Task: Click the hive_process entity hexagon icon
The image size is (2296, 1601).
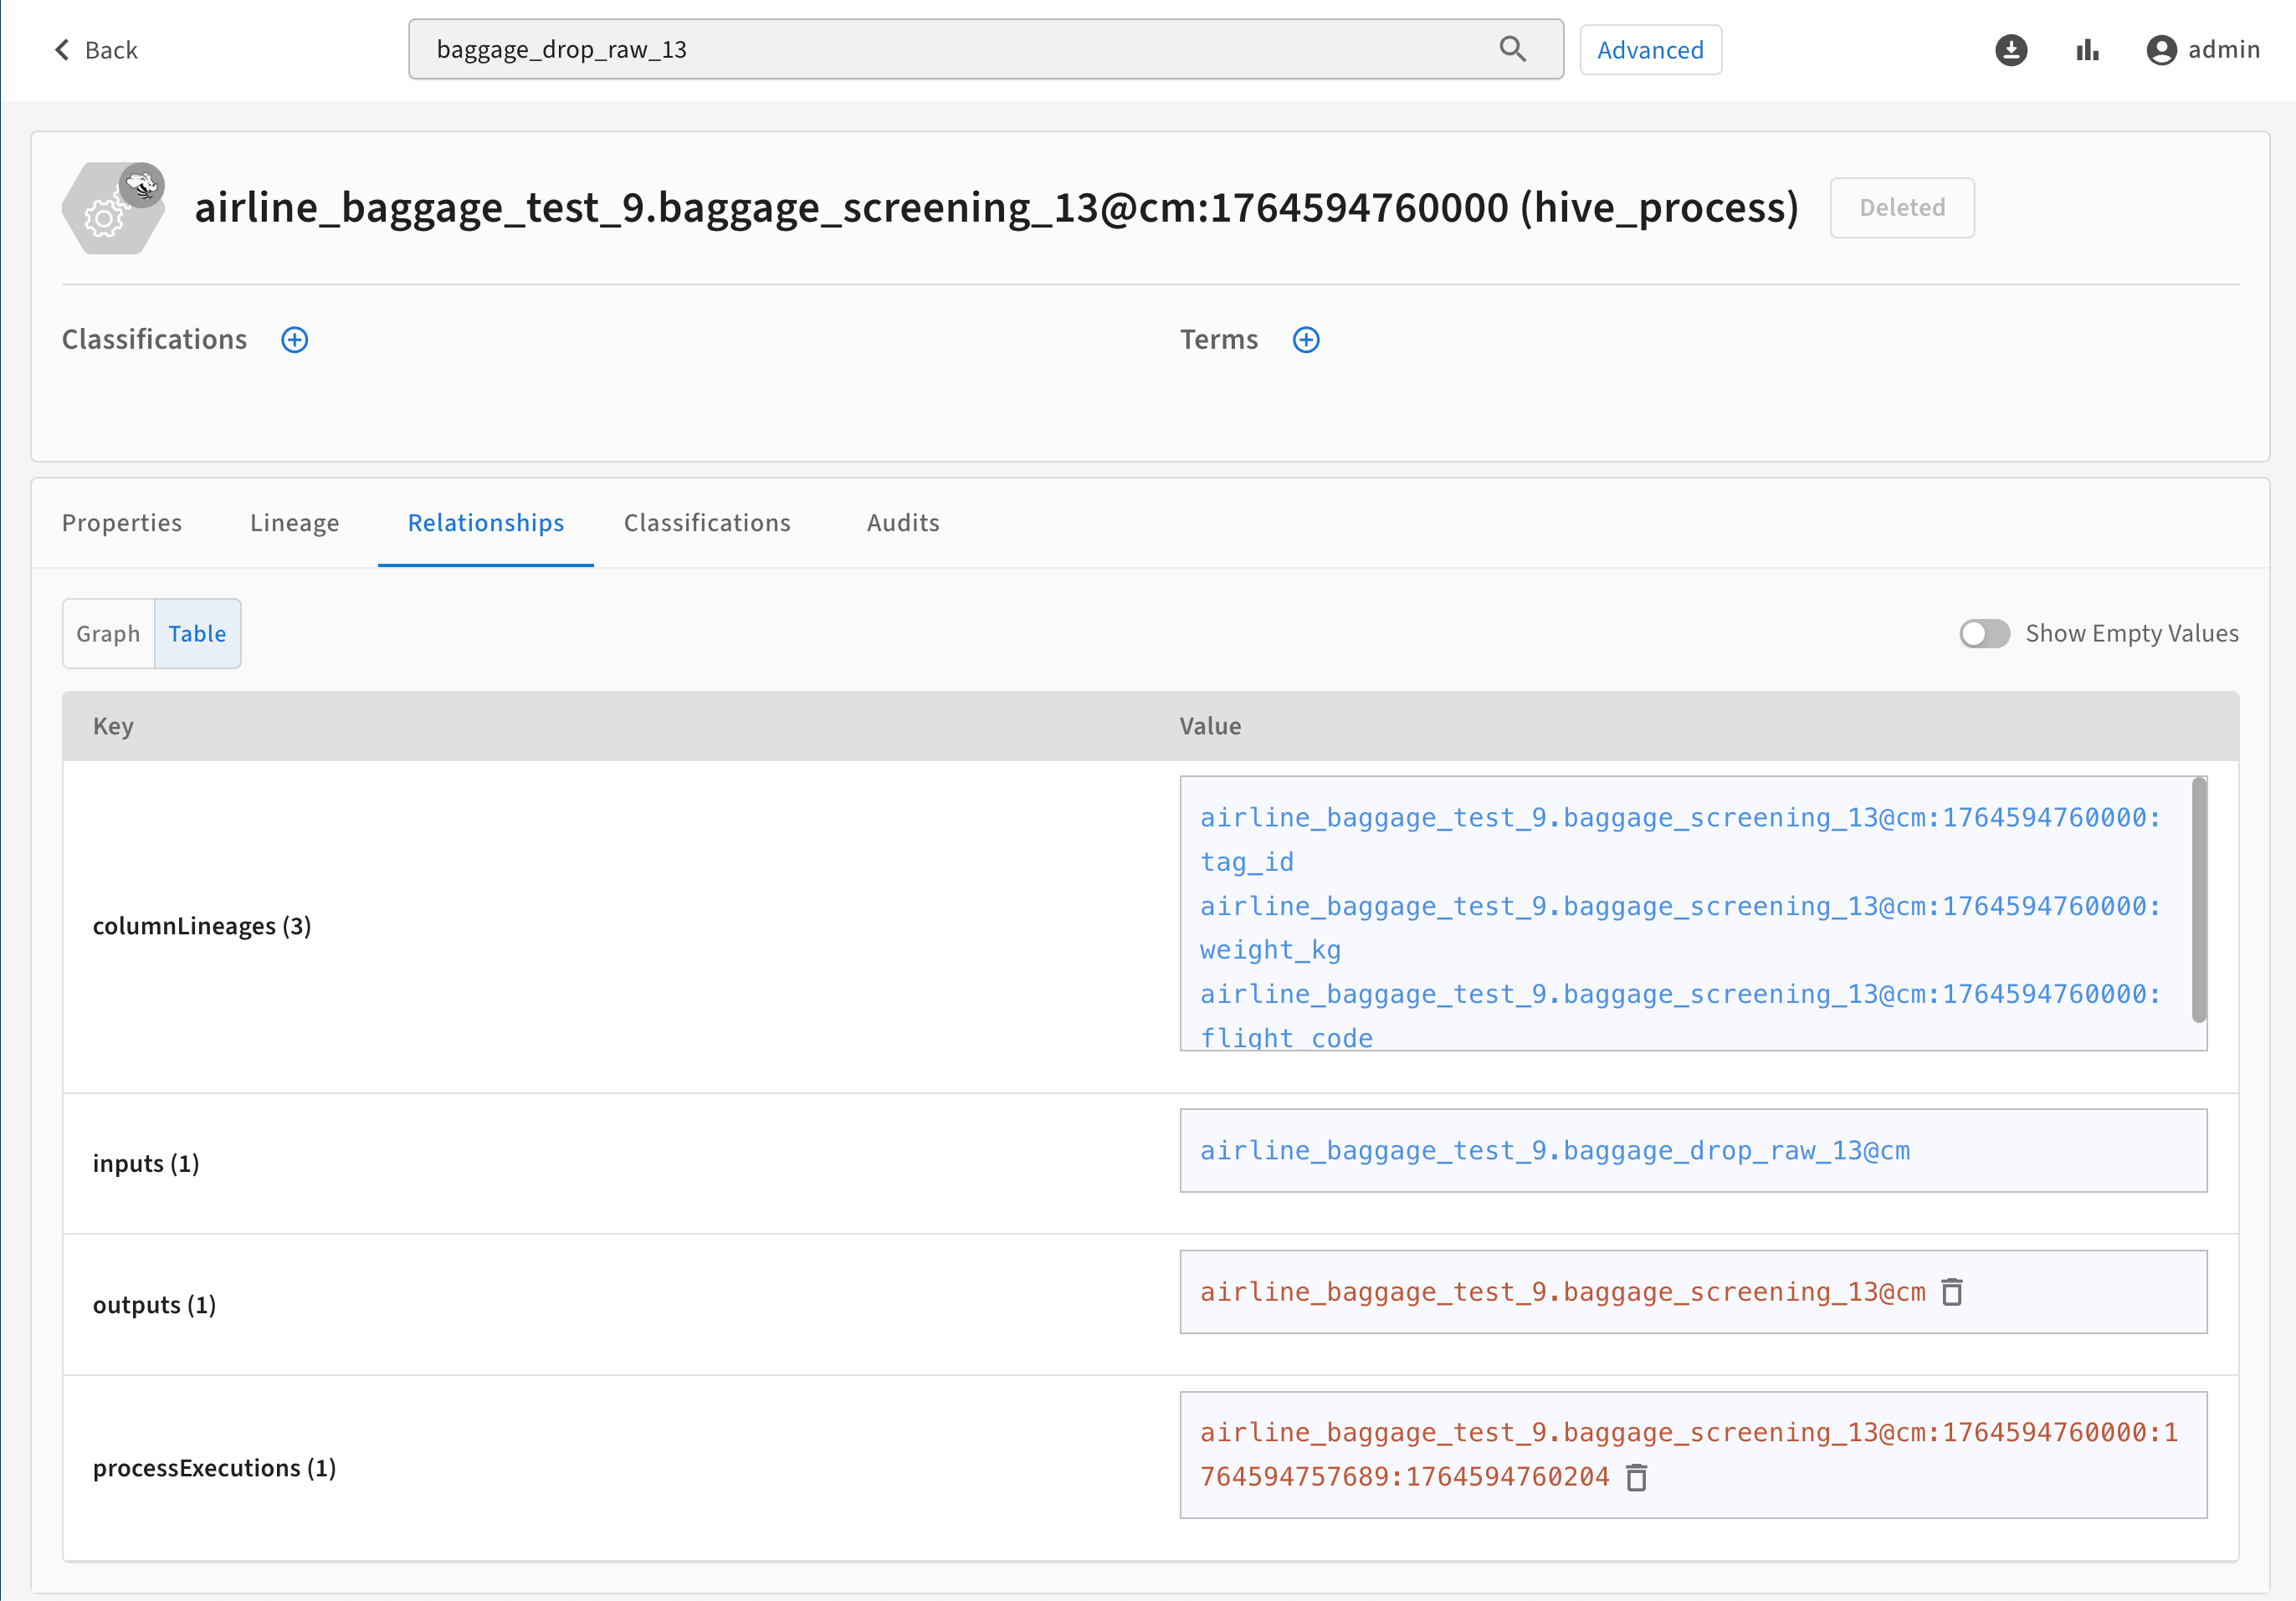Action: coord(113,209)
